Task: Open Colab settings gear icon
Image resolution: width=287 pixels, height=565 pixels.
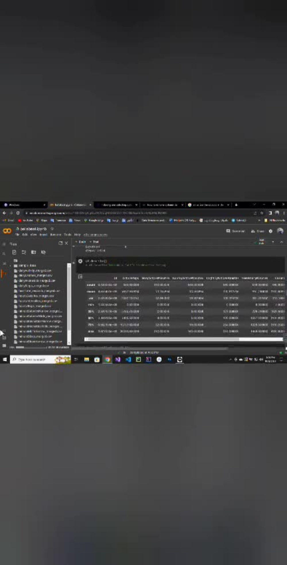Action: tap(270, 231)
